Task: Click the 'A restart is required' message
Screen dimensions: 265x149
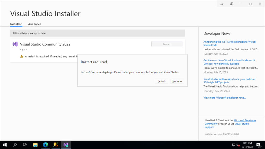Action: click(x=51, y=56)
